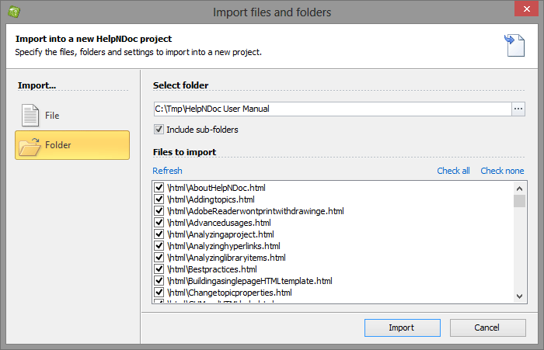Select the \html\Changetopicproperties.html file name
Image resolution: width=544 pixels, height=350 pixels.
229,293
